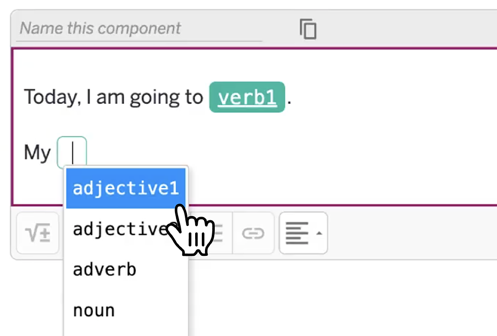Screen dimensions: 497x336
Task: Click the duplicate component icon
Action: 308,29
